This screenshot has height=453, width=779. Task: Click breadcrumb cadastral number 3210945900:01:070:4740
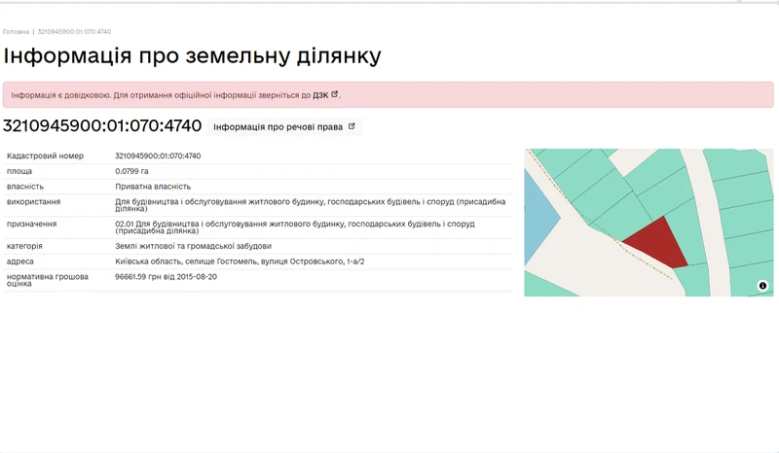pos(74,31)
